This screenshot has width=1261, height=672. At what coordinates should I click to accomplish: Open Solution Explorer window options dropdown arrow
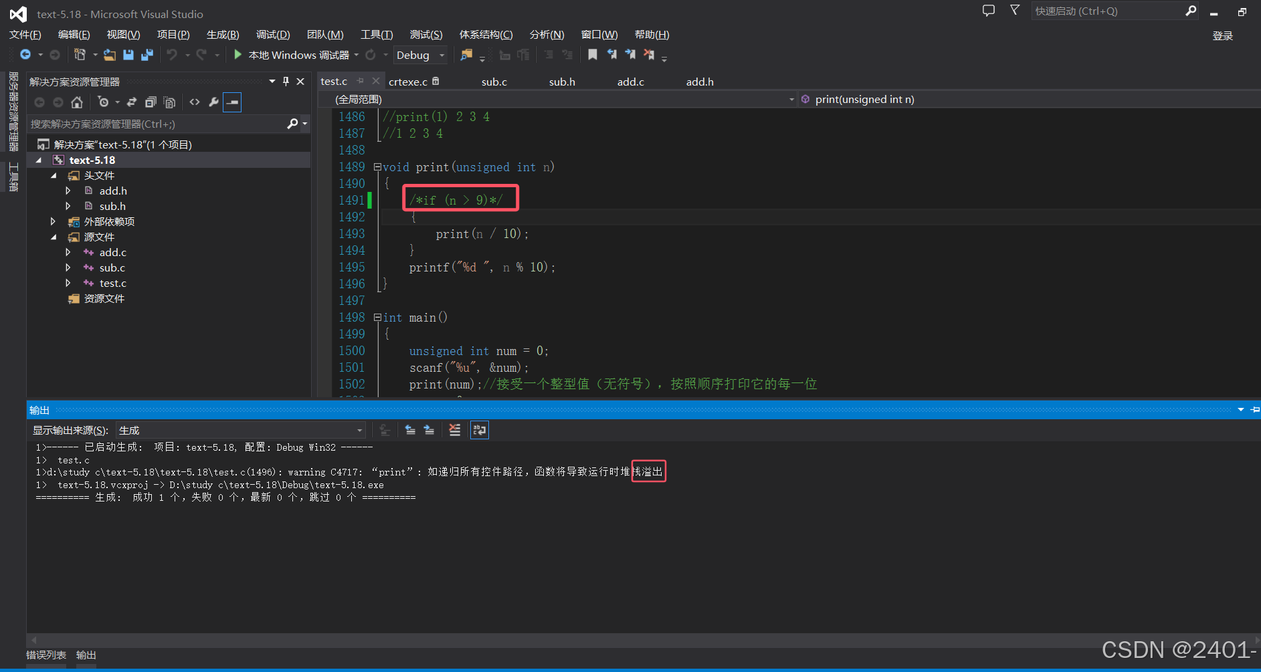click(x=272, y=82)
